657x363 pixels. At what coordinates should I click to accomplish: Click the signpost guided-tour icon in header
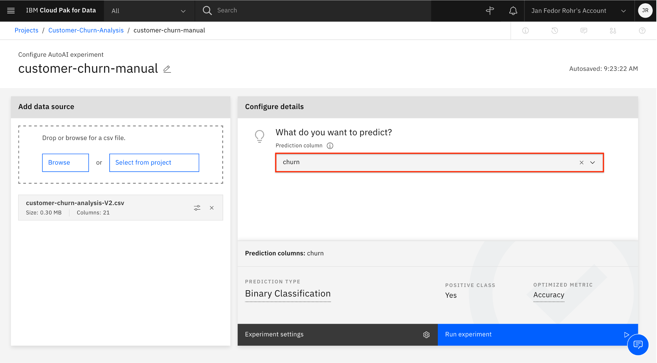tap(489, 10)
